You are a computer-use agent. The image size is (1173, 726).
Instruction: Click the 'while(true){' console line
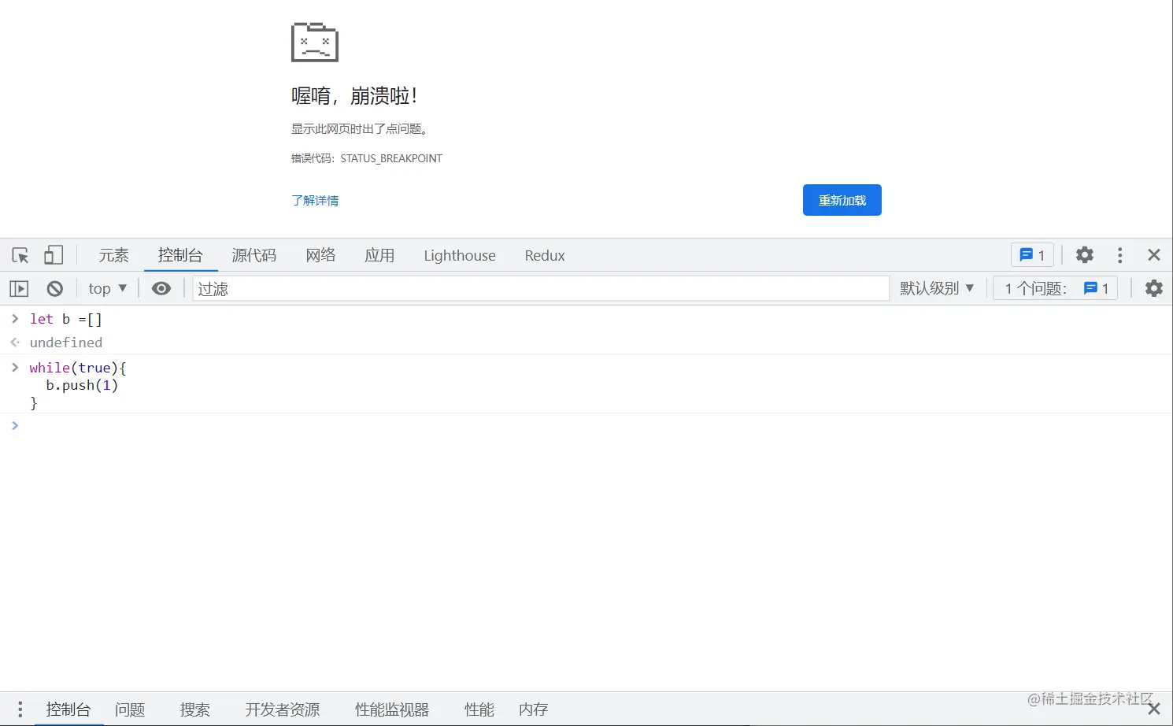[x=78, y=368]
